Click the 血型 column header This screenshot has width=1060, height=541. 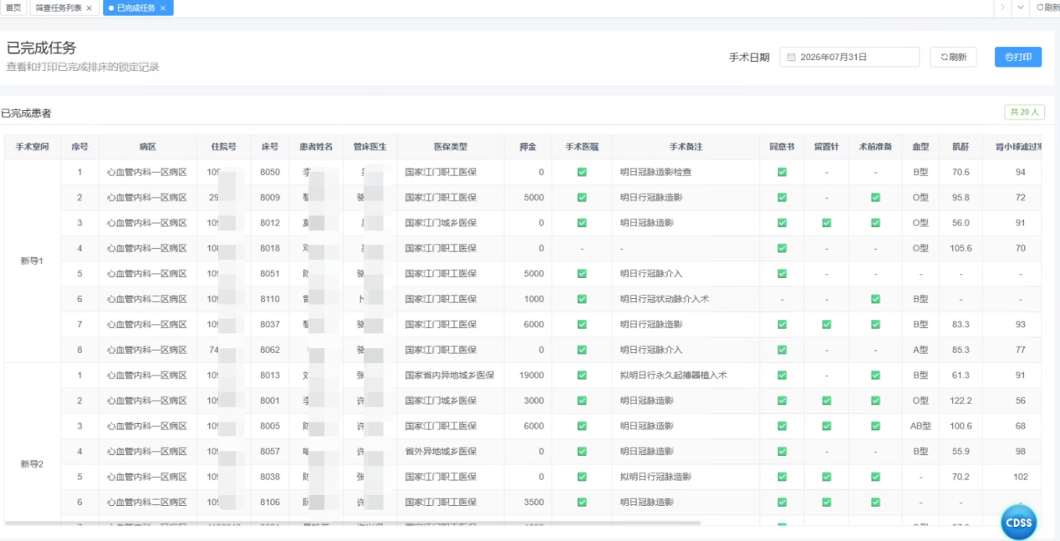pos(920,146)
